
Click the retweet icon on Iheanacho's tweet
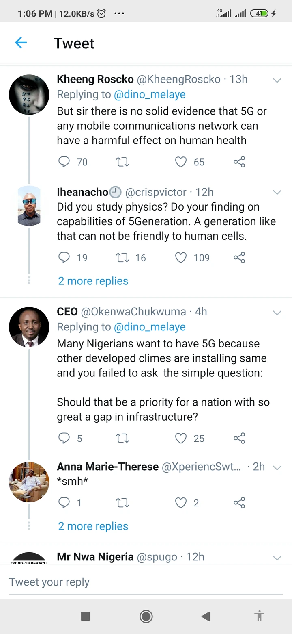122,257
